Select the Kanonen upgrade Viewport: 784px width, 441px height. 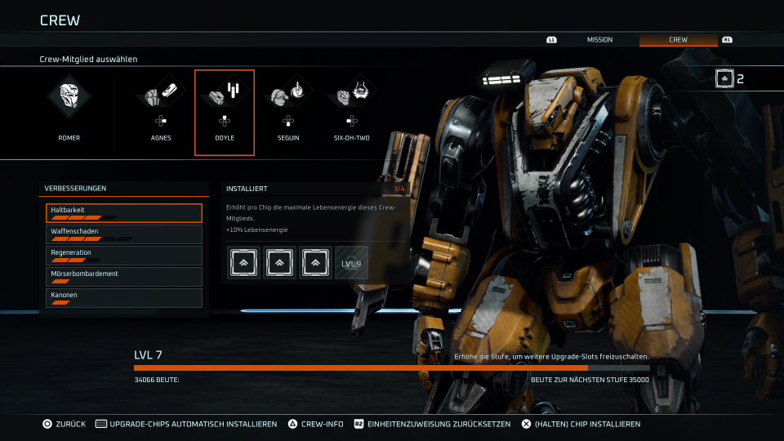coord(124,298)
